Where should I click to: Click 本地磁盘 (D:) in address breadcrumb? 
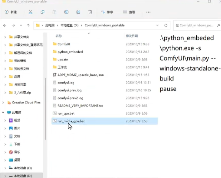point(70,26)
